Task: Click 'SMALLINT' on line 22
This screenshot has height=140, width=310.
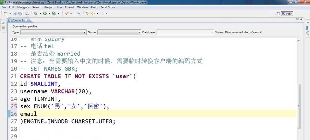Action: 44,84
